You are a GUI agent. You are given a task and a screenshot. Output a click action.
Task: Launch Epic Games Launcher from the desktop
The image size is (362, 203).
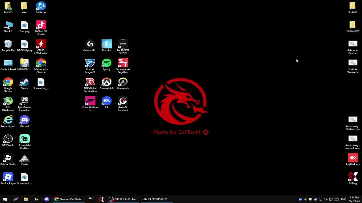click(25, 104)
